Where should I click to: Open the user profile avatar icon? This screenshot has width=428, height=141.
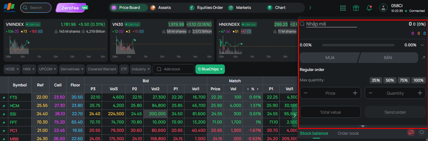pyautogui.click(x=384, y=8)
